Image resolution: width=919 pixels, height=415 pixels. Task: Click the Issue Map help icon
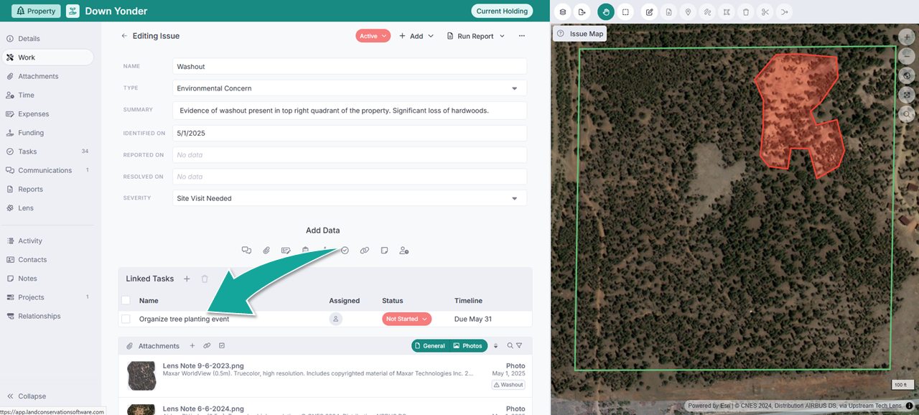click(561, 34)
